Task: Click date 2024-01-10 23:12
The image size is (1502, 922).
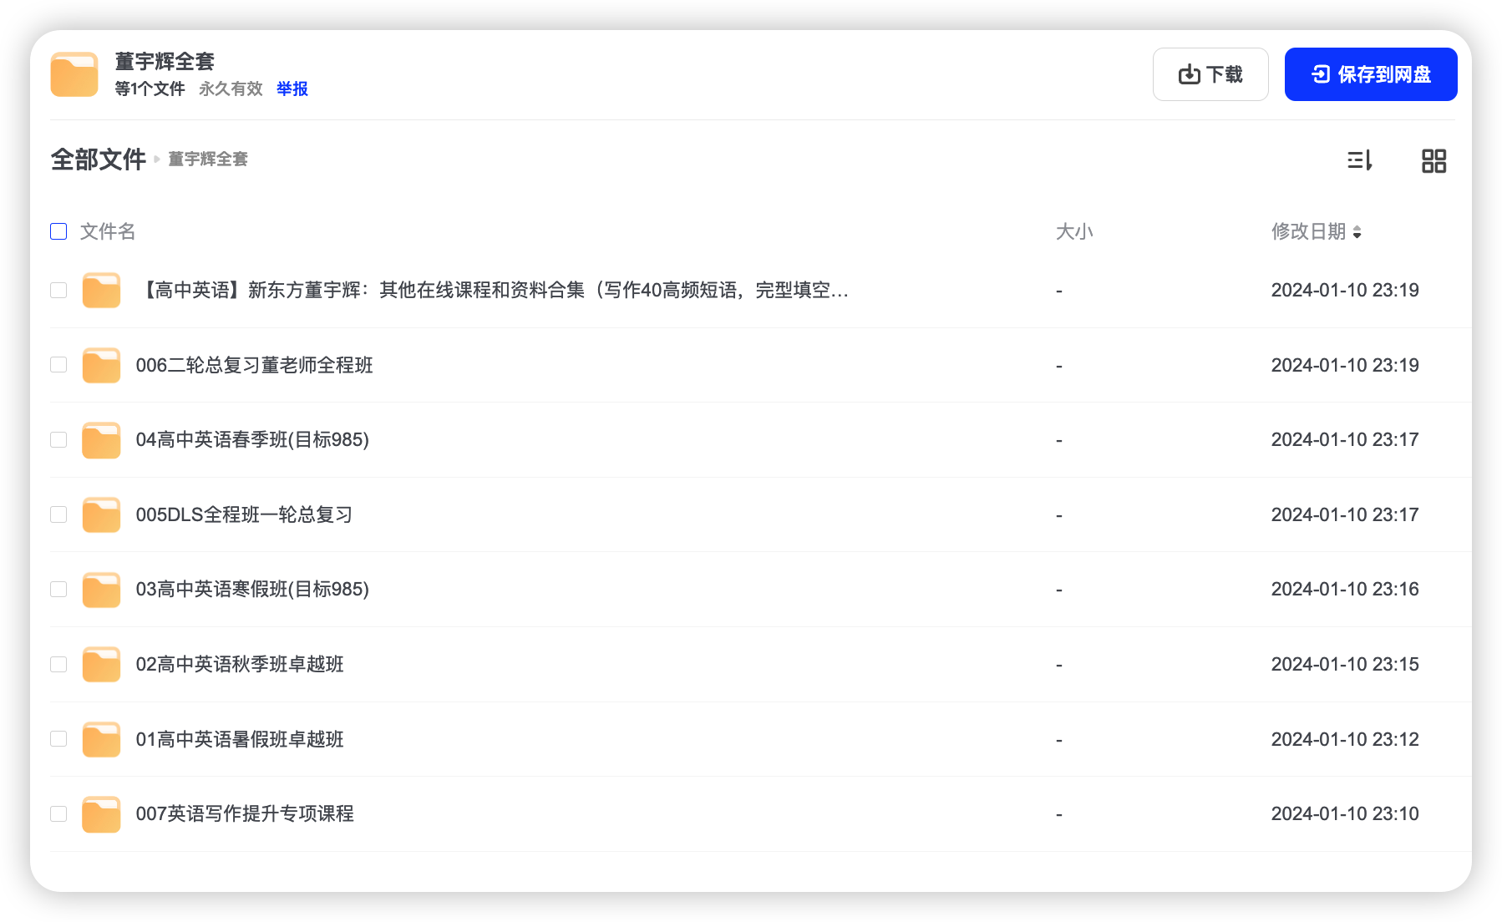Action: coord(1345,739)
